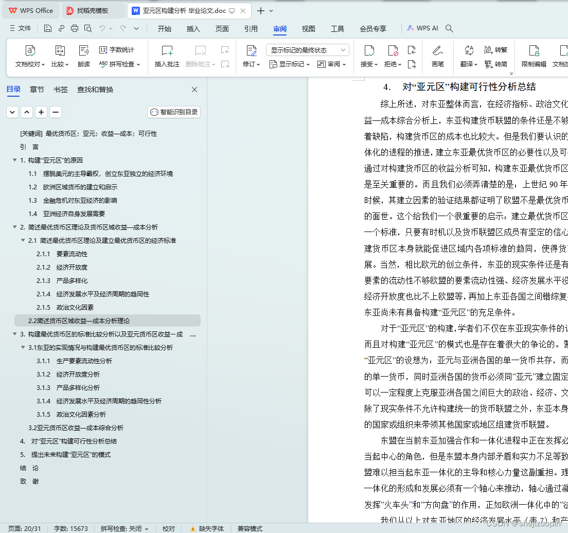Open 拼写检查: 关闭 status dropdown

click(x=125, y=529)
